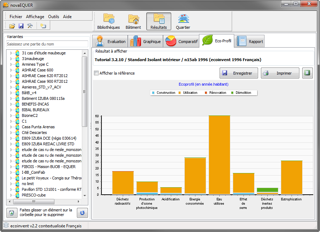Viewport: 320px width, 232px height.
Task: Click the blue floppy save toolbar icon
Action: coord(21,26)
